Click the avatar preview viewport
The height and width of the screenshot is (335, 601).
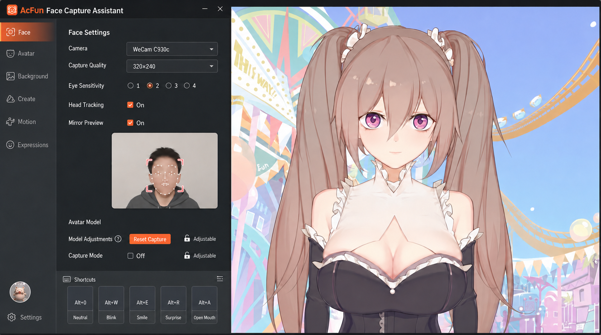[415, 170]
